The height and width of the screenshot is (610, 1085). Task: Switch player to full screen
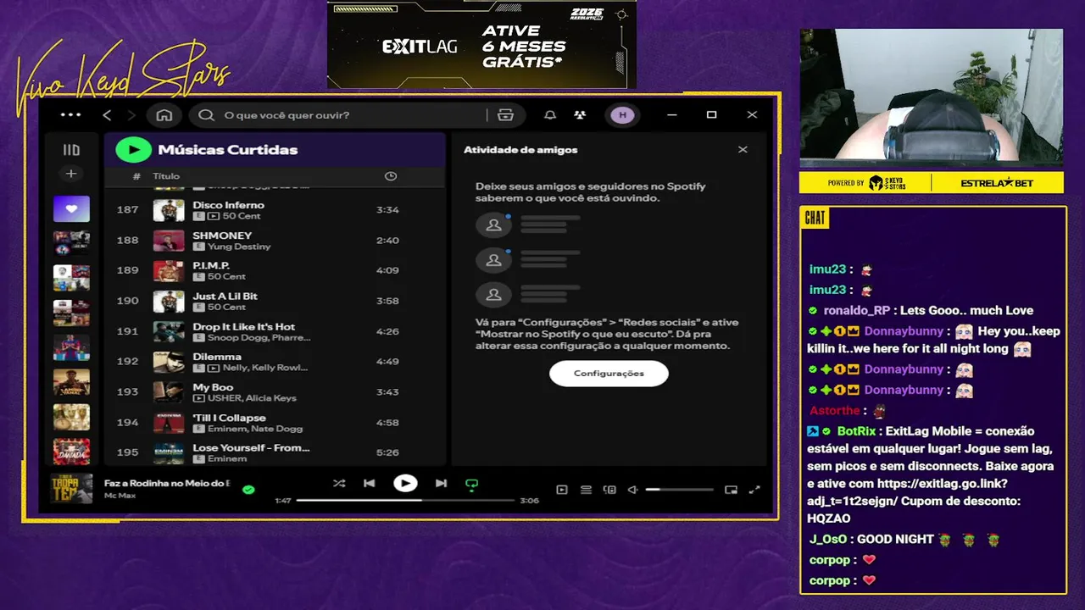755,490
